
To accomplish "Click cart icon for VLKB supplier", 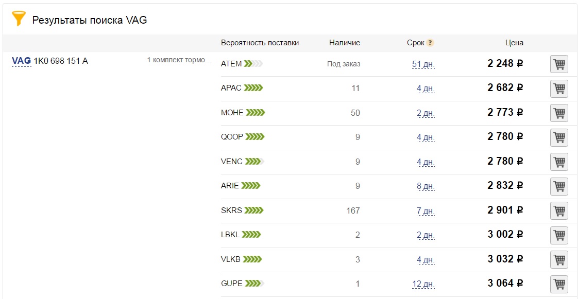I will [559, 259].
